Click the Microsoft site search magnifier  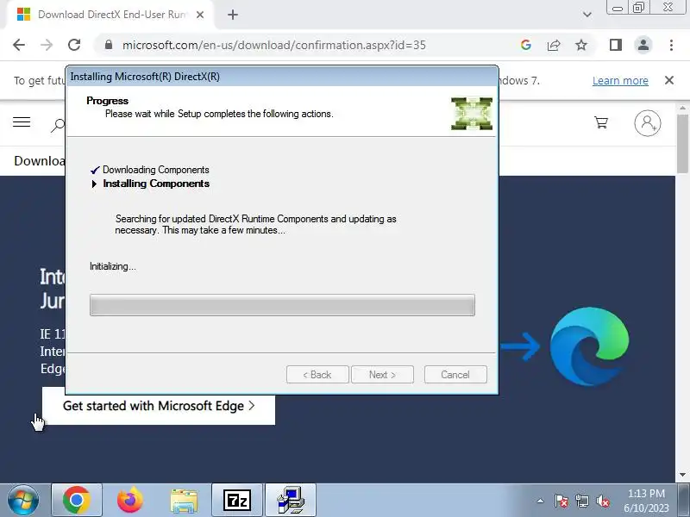click(x=57, y=125)
